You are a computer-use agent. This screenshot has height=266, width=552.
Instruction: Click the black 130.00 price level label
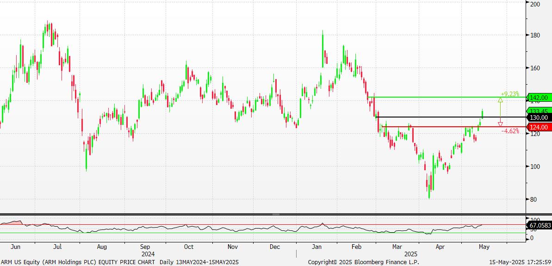coord(539,118)
